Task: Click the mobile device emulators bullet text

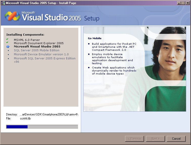Action: (x=112, y=59)
